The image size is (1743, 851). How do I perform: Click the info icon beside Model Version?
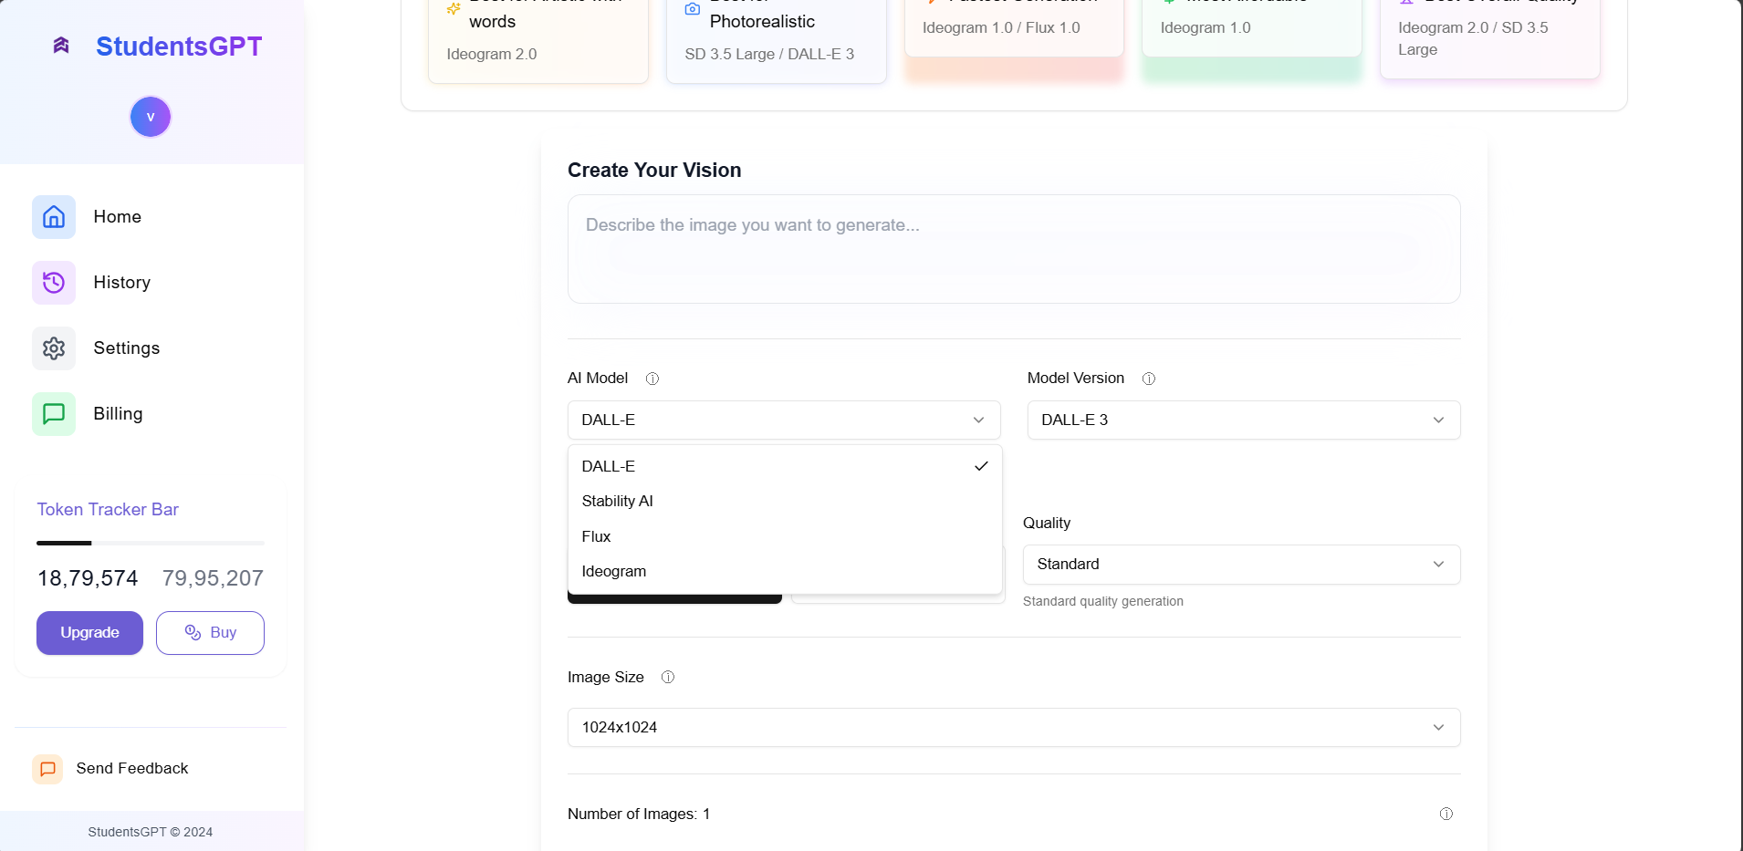click(x=1149, y=379)
